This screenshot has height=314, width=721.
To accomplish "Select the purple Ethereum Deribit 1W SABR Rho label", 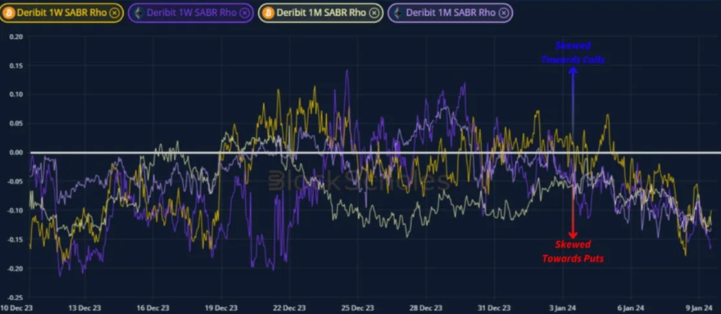I will (192, 13).
